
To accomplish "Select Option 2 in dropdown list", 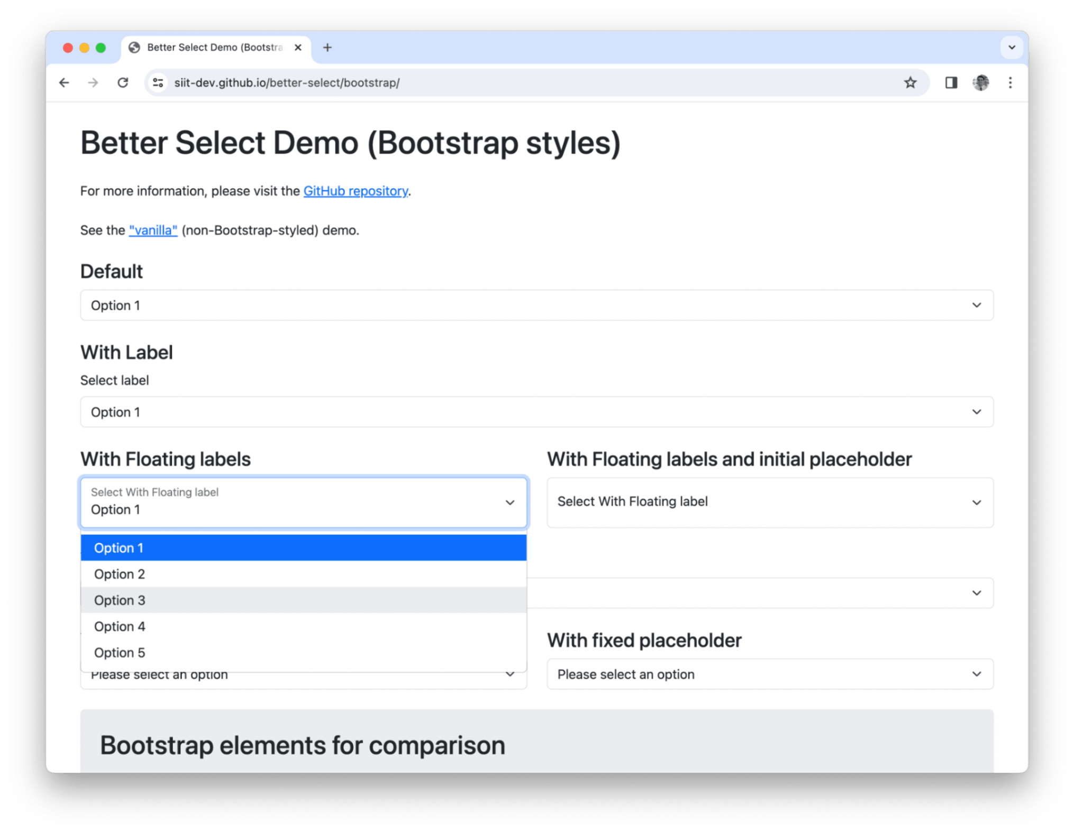I will [x=303, y=574].
